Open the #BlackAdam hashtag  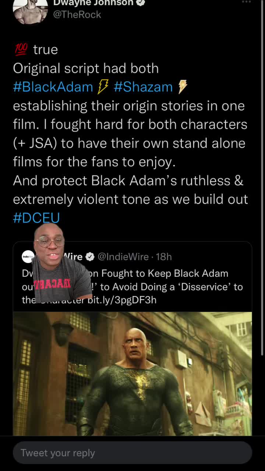point(53,87)
